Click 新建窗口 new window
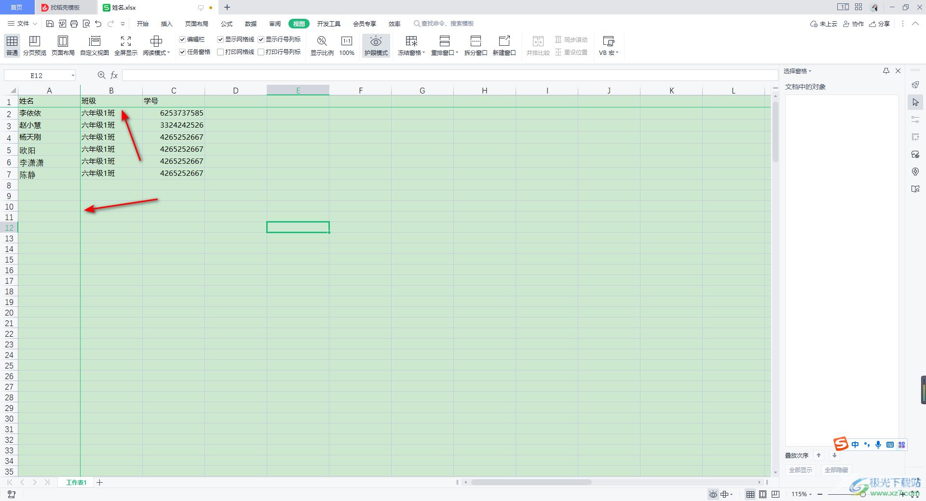This screenshot has width=926, height=501. pyautogui.click(x=504, y=46)
